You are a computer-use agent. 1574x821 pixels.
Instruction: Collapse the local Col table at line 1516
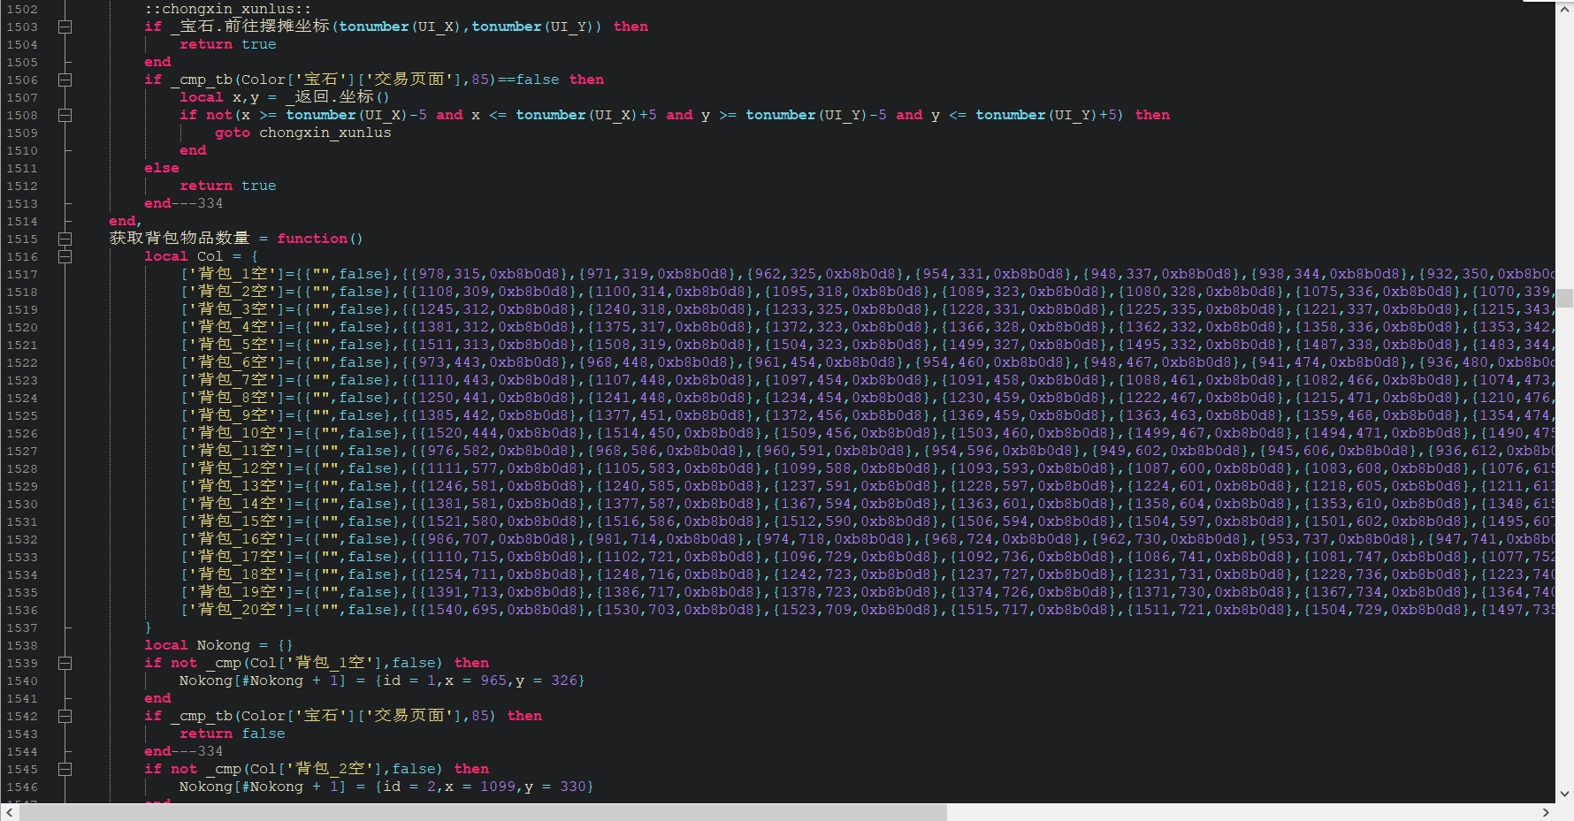[x=65, y=256]
